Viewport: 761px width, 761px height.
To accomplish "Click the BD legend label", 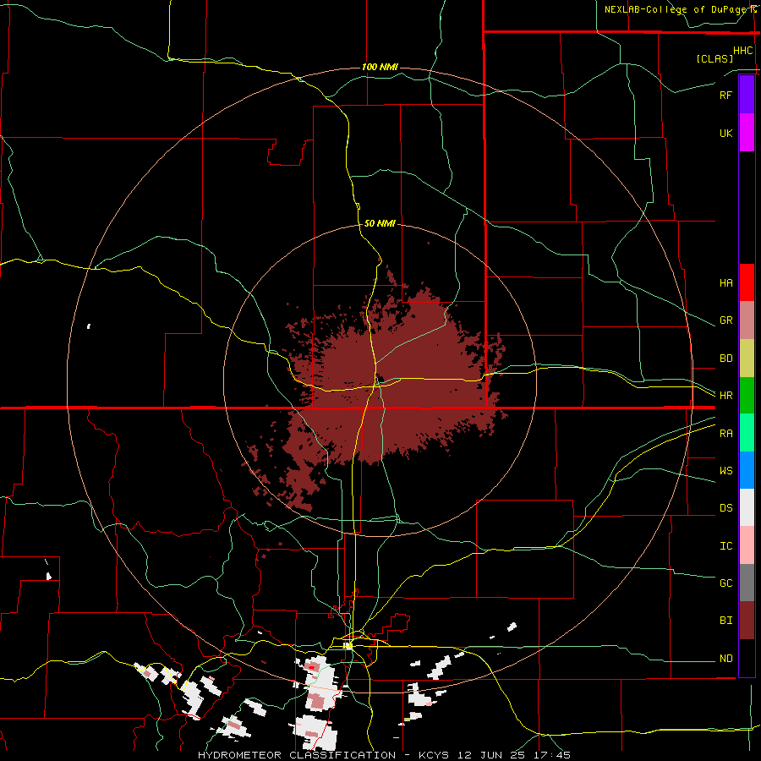I will click(725, 359).
